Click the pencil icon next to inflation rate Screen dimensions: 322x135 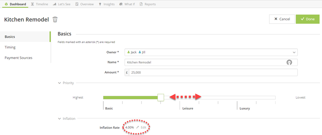click(x=138, y=127)
